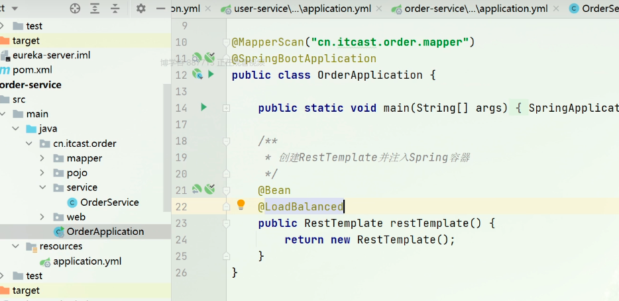
Task: Click the second Spring gutter icon on line 11
Action: click(x=209, y=58)
